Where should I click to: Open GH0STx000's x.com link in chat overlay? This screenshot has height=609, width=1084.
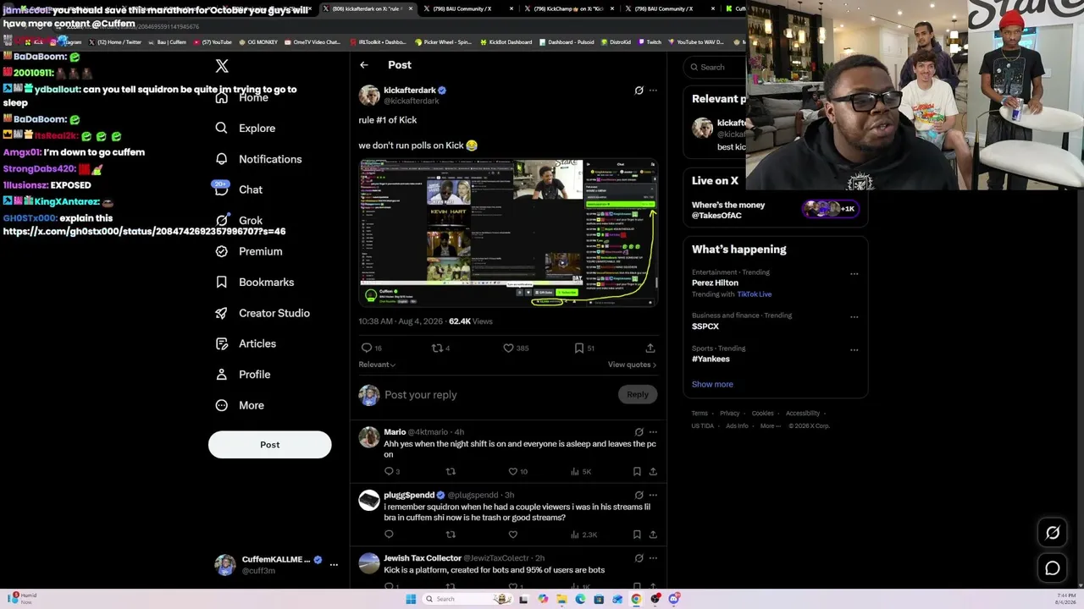[x=144, y=231]
